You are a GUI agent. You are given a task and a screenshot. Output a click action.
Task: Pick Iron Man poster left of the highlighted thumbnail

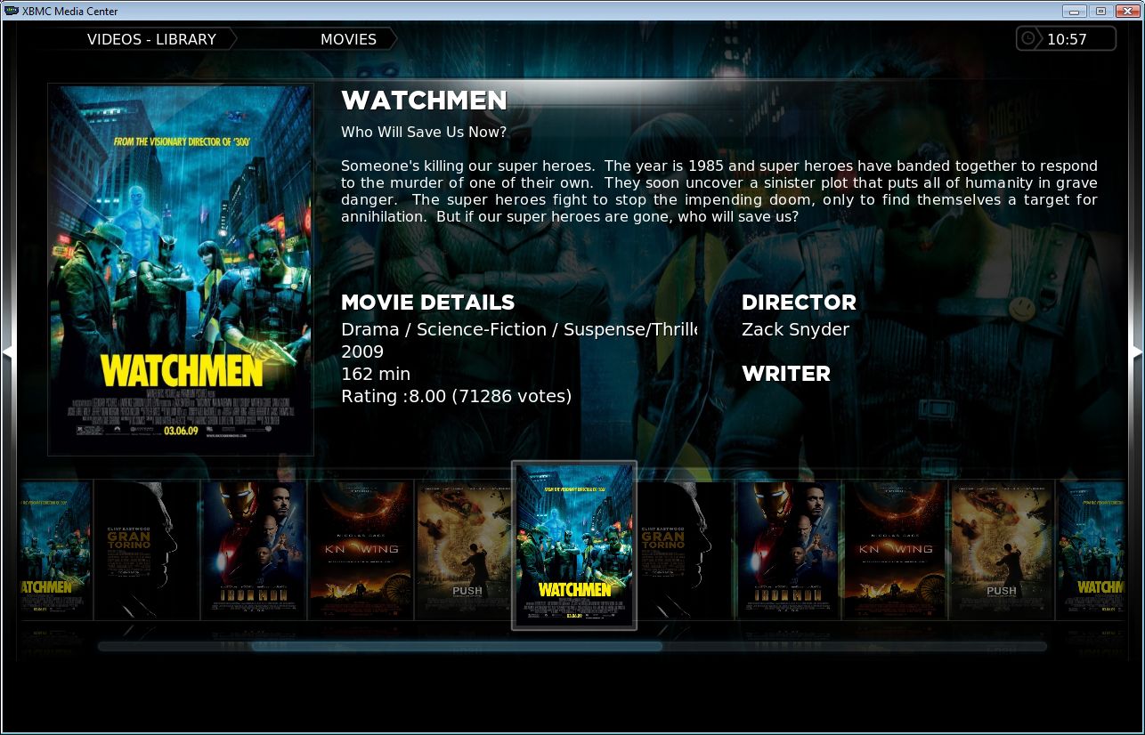coord(254,549)
